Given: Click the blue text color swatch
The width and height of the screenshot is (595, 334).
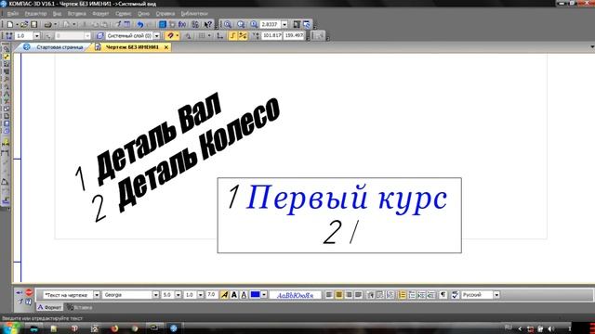Looking at the screenshot, I should 255,294.
